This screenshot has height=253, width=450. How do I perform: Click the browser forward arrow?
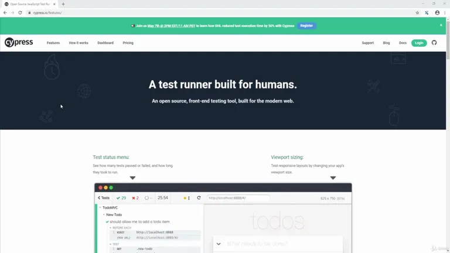[13, 13]
